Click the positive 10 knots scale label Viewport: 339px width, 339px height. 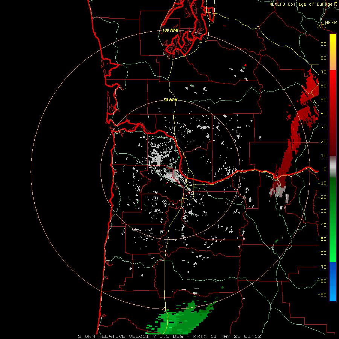(x=324, y=156)
